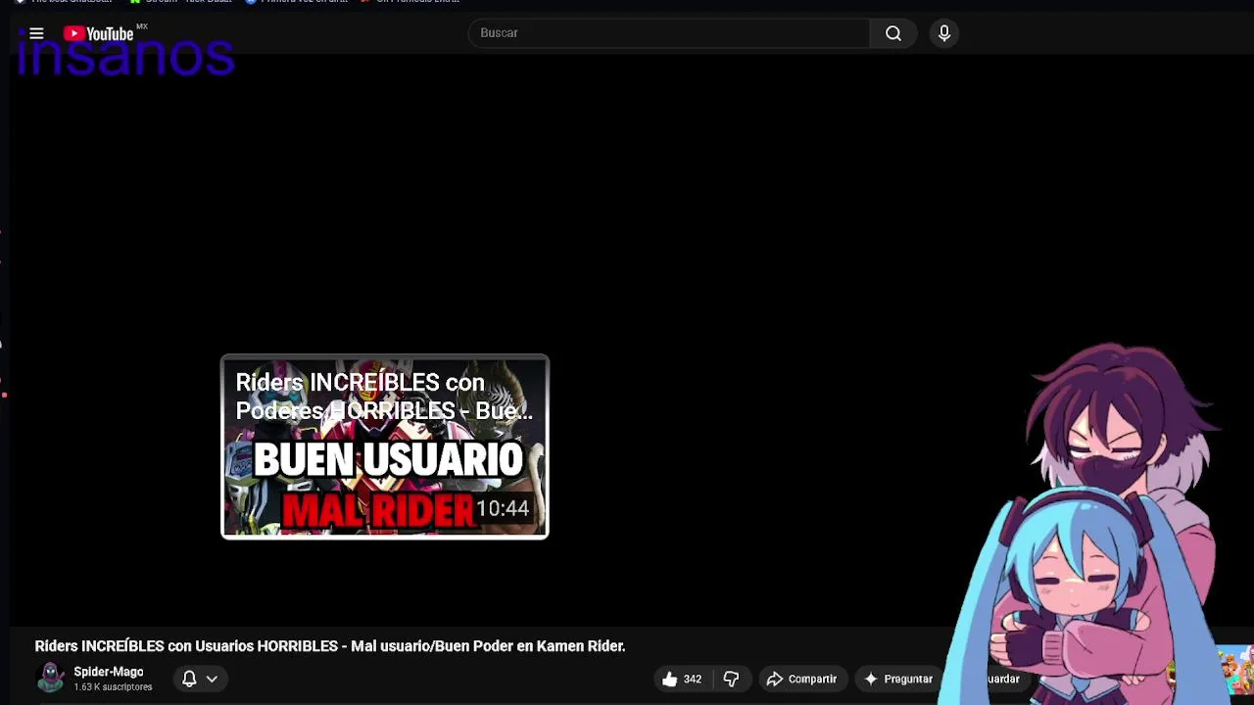Share the video with Compartir
The width and height of the screenshot is (1254, 705).
(802, 679)
